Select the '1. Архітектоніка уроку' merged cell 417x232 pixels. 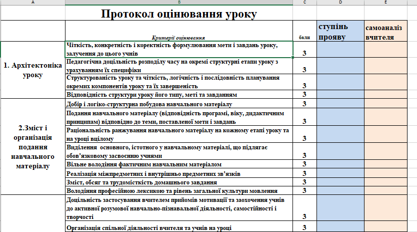click(x=32, y=70)
